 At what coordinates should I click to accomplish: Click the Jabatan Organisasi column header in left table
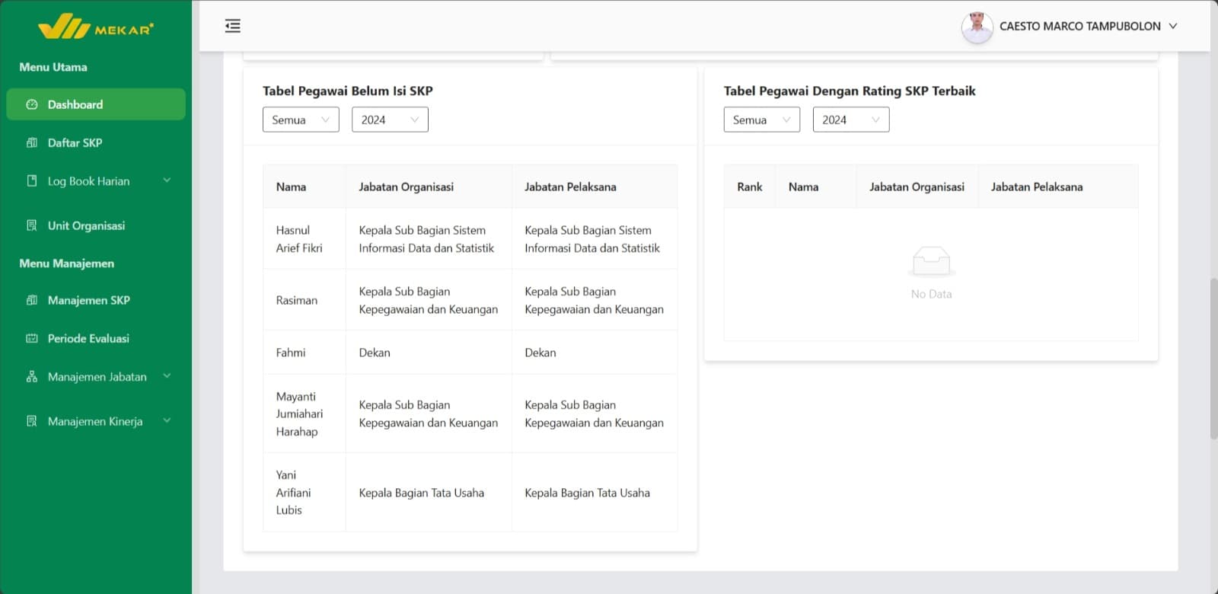[406, 187]
